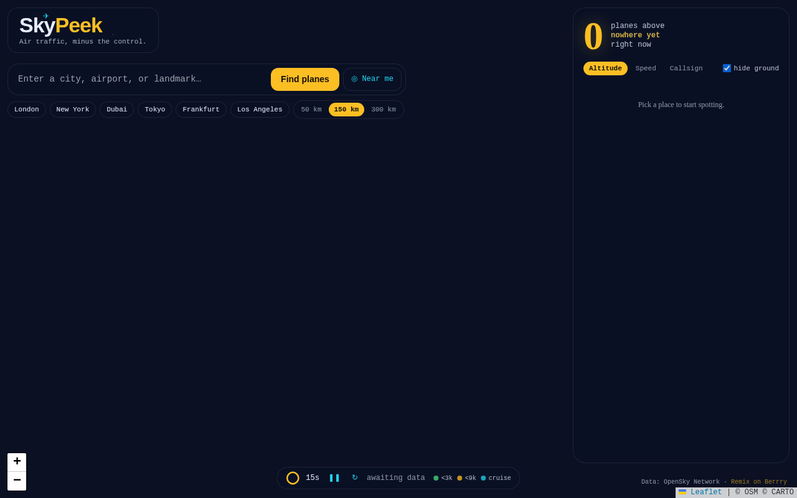Viewport: 797px width, 498px height.
Task: Select the 50 km radius
Action: pyautogui.click(x=311, y=110)
